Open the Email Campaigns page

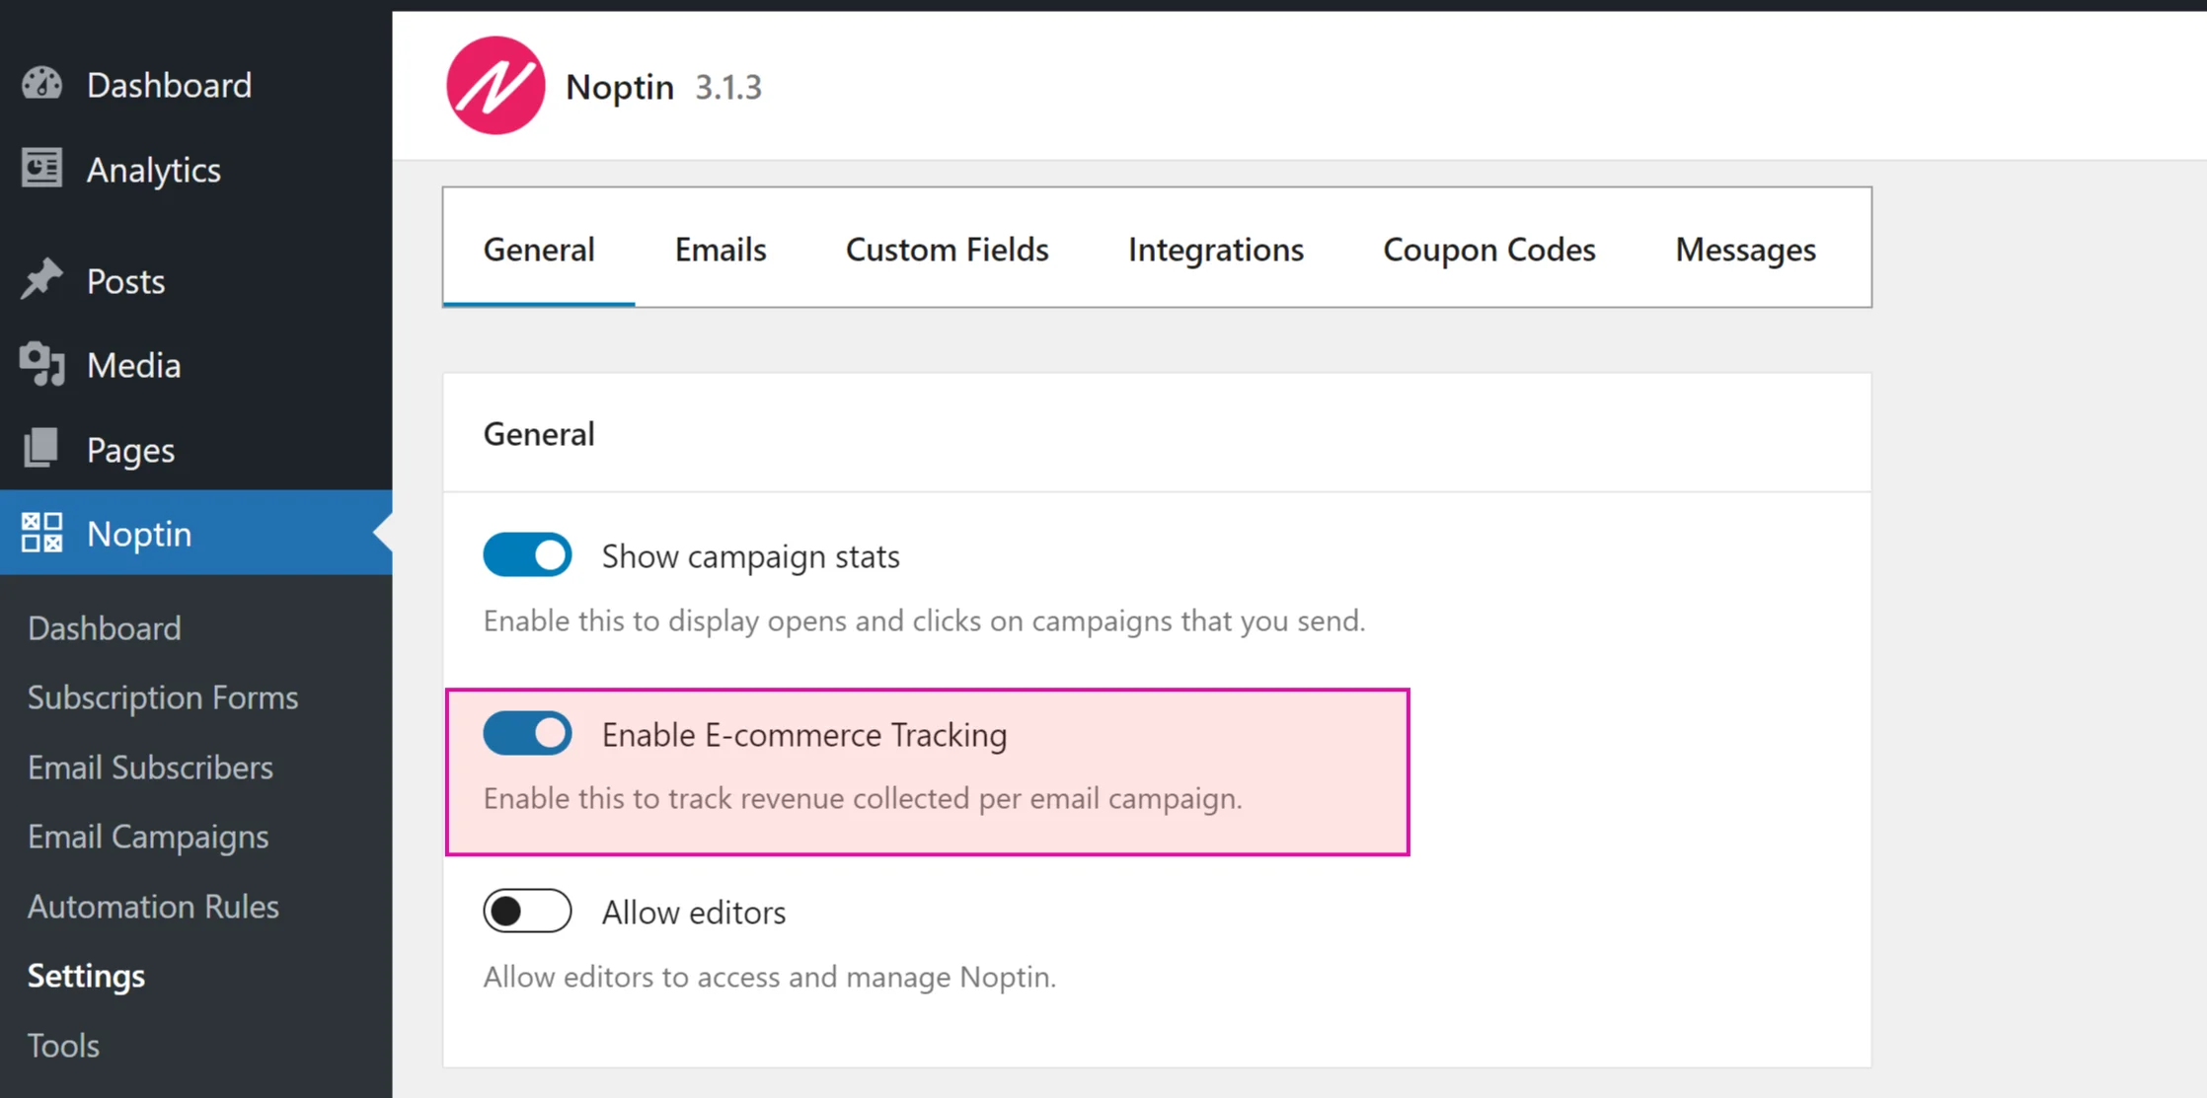click(x=148, y=837)
